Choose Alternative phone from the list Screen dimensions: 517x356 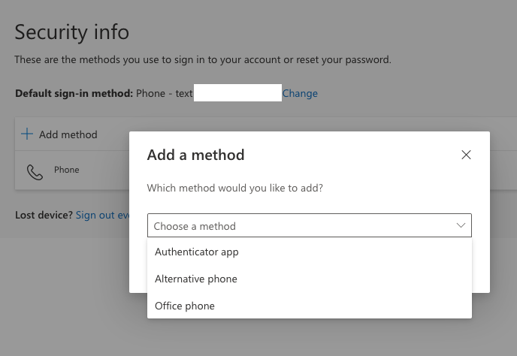click(196, 279)
